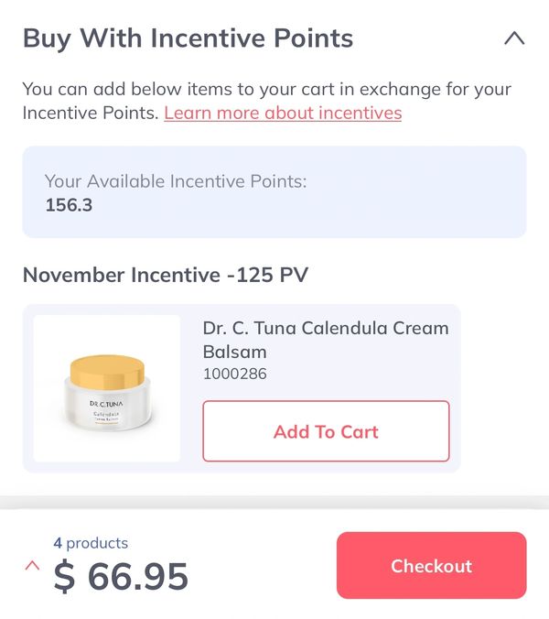The image size is (549, 619).
Task: Click the Buy With Incentive Points heading
Action: (188, 38)
